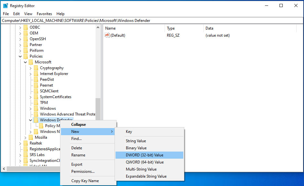Click the Policies folder icon
This screenshot has width=304, height=186.
[x=25, y=56]
